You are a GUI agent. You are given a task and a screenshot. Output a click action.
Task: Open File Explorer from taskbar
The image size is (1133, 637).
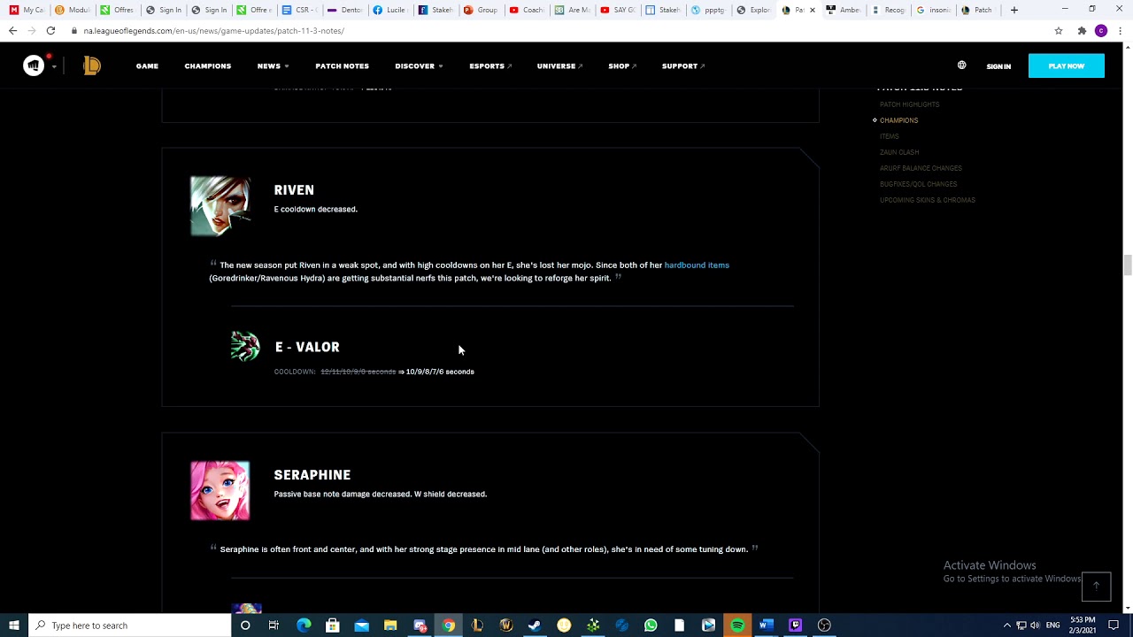[390, 625]
